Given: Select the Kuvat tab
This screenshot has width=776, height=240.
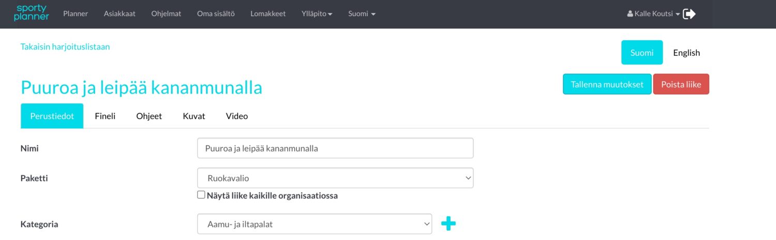Looking at the screenshot, I should click(194, 116).
